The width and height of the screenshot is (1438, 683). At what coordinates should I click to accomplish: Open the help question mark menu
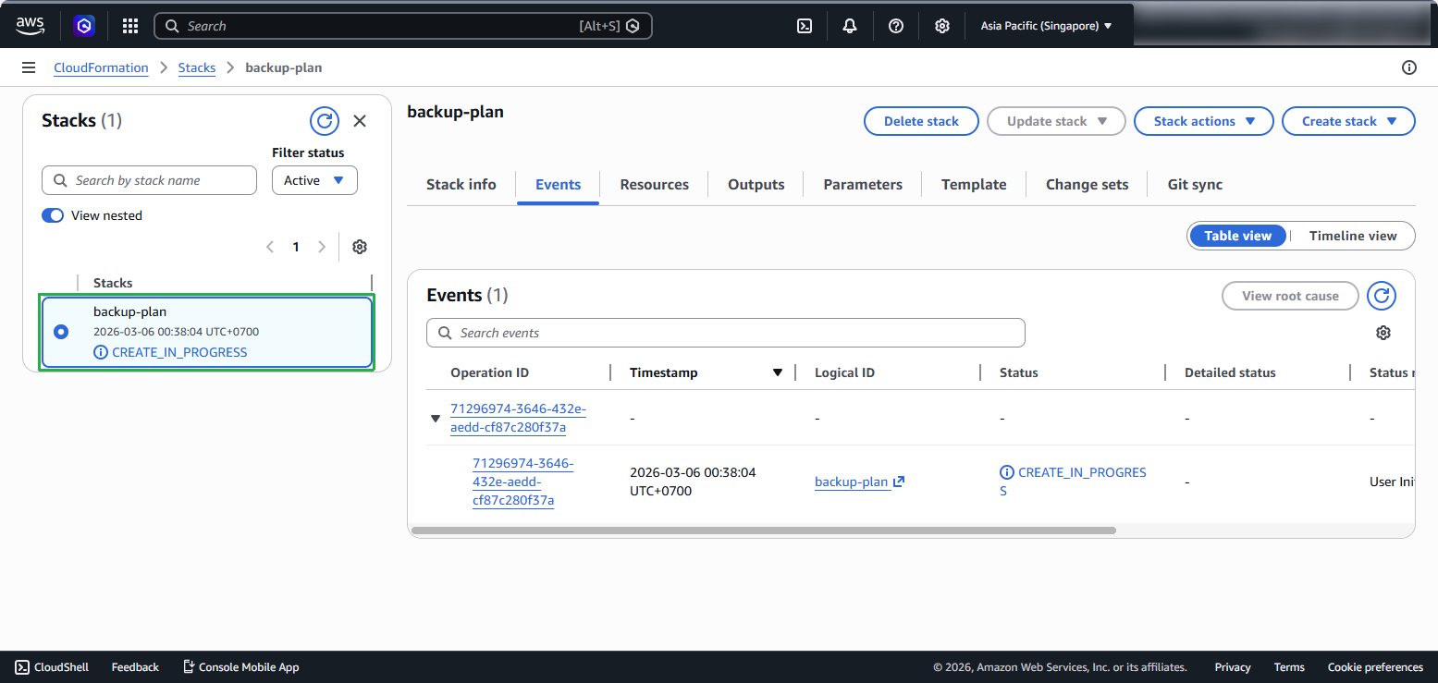(896, 26)
